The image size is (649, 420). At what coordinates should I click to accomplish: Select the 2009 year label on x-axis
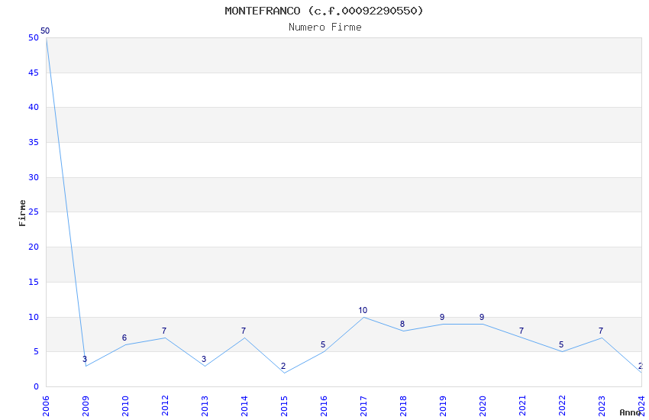coord(86,406)
